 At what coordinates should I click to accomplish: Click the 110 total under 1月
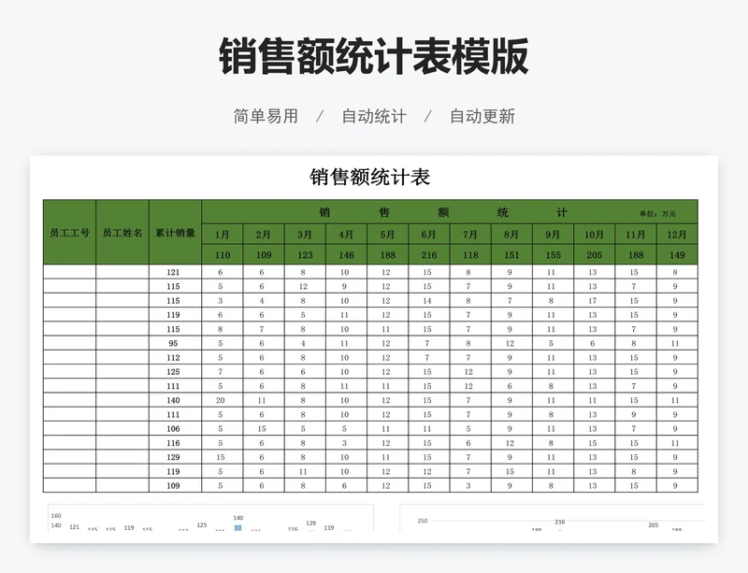point(223,255)
